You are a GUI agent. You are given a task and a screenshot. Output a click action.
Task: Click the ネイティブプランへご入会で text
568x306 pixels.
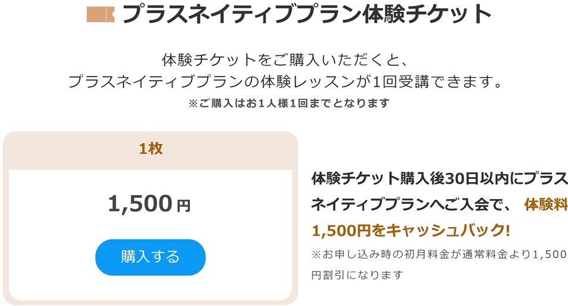tap(410, 205)
